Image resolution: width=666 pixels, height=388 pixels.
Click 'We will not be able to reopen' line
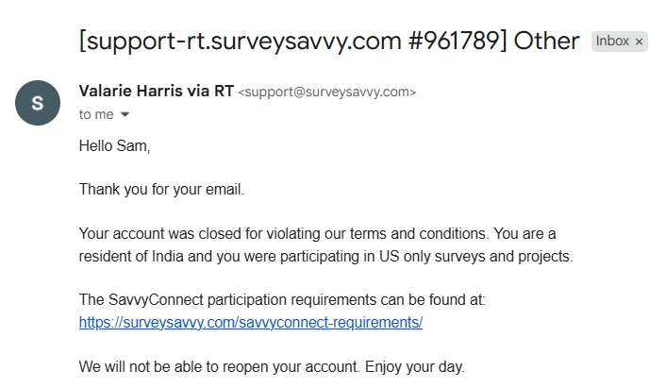pyautogui.click(x=217, y=366)
